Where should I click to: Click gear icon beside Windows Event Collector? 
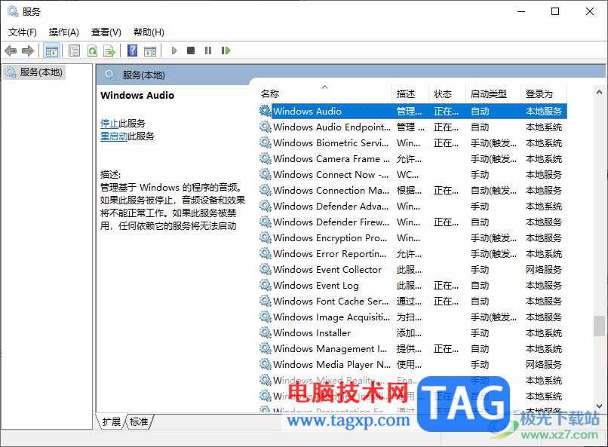[x=266, y=270]
